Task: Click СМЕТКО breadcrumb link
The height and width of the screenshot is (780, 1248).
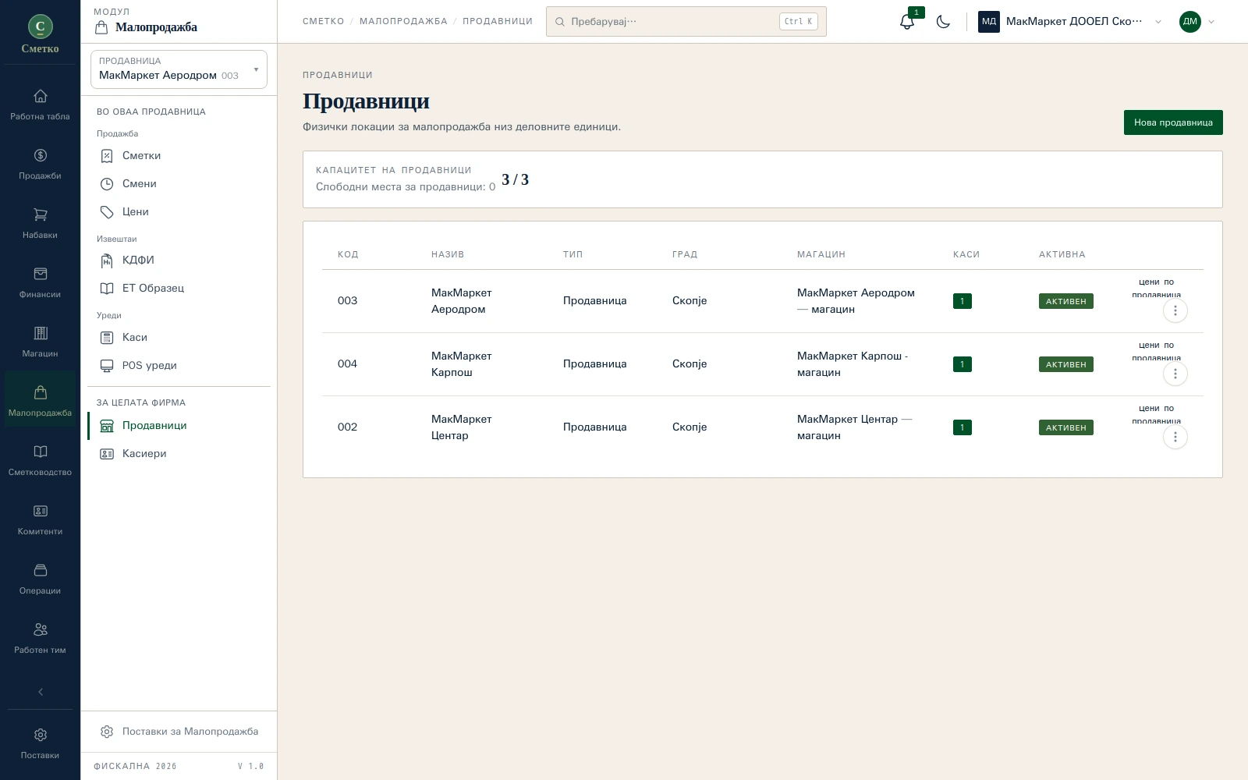Action: 324,22
